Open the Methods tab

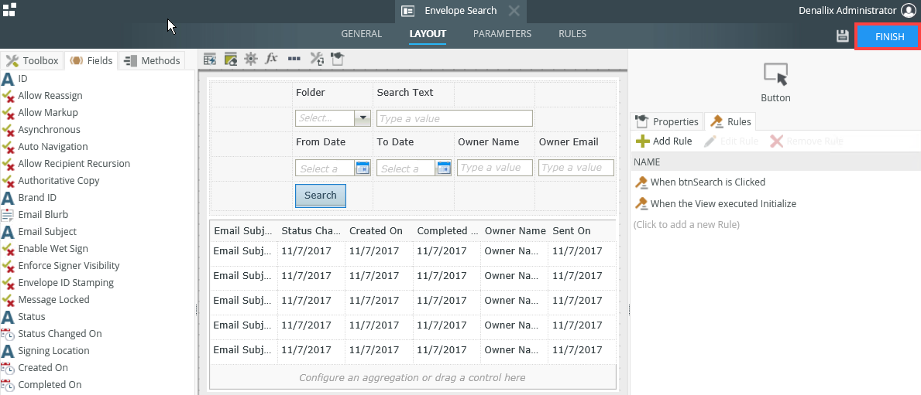[152, 60]
